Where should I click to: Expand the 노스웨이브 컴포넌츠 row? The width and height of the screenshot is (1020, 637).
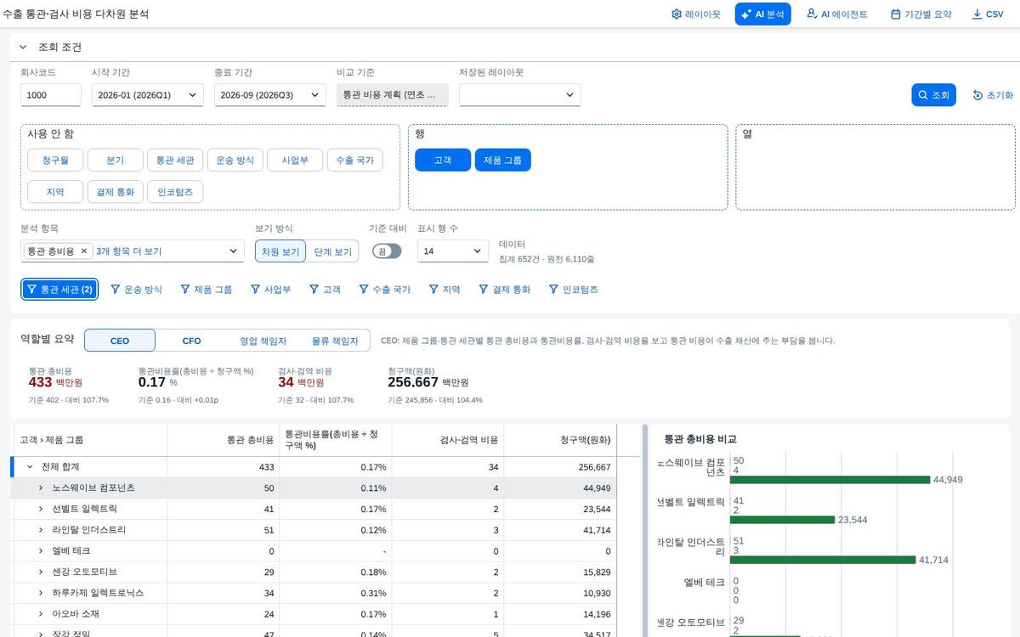(x=40, y=488)
